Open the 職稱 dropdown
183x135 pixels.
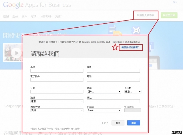click(x=57, y=101)
